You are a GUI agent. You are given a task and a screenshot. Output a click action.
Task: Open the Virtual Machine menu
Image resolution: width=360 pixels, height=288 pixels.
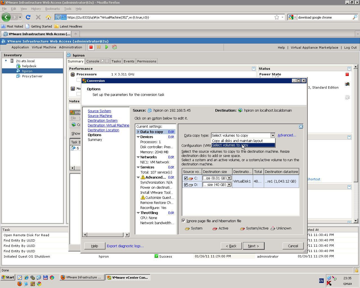pyautogui.click(x=44, y=47)
